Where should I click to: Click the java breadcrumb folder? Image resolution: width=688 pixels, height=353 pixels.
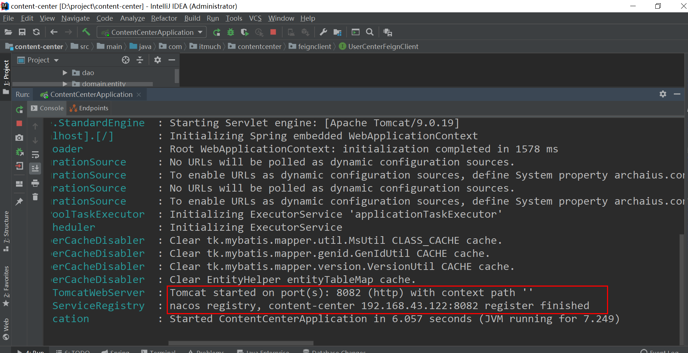[141, 46]
